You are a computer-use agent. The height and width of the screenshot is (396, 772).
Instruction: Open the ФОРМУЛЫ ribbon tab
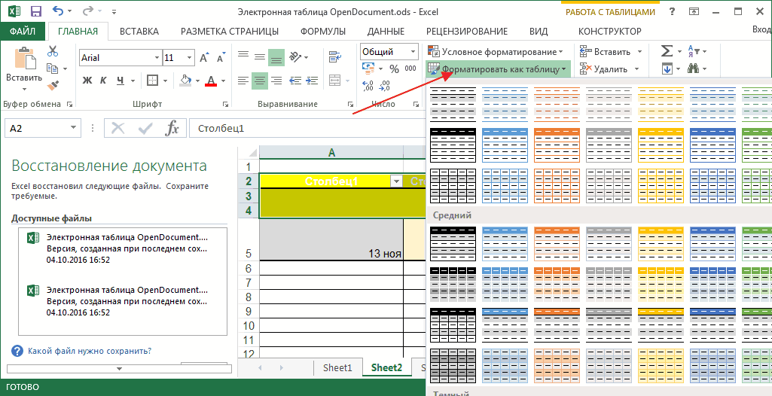tap(323, 31)
